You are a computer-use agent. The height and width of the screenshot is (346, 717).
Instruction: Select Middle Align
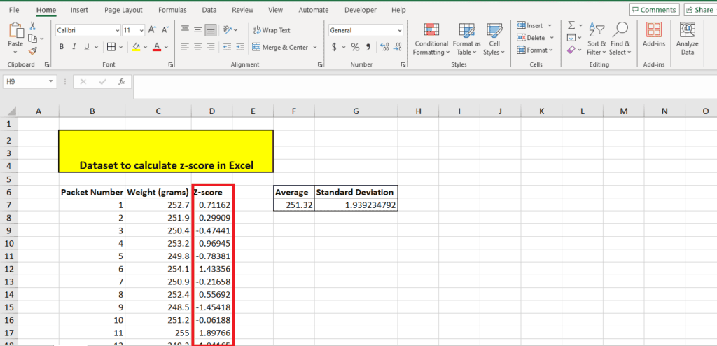(198, 29)
